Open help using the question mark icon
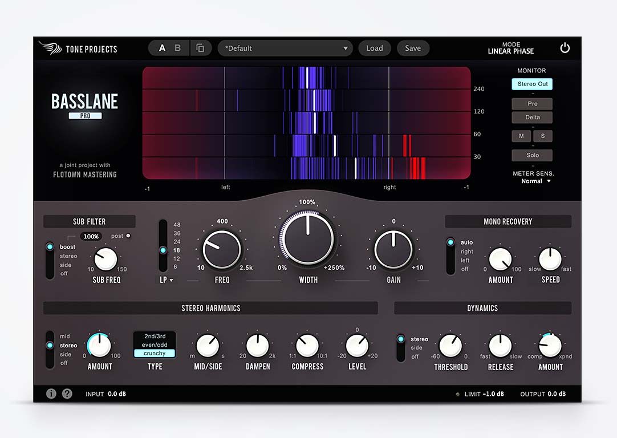This screenshot has height=438, width=617. click(x=67, y=394)
